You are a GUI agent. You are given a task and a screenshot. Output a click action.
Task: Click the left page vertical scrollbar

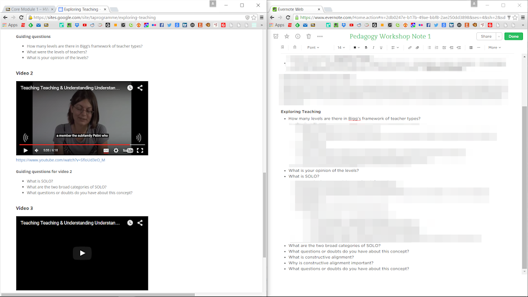tap(264, 215)
